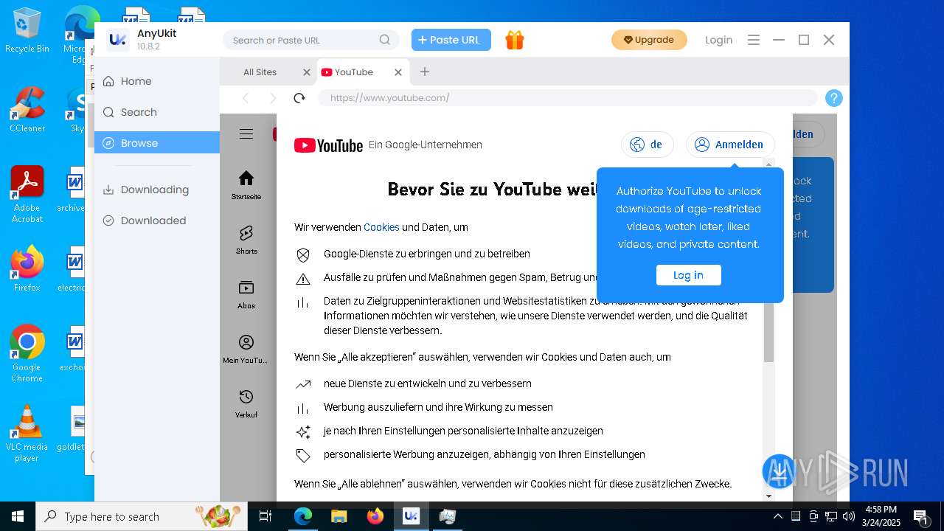Click the search magnifier icon in URL box

coord(385,40)
